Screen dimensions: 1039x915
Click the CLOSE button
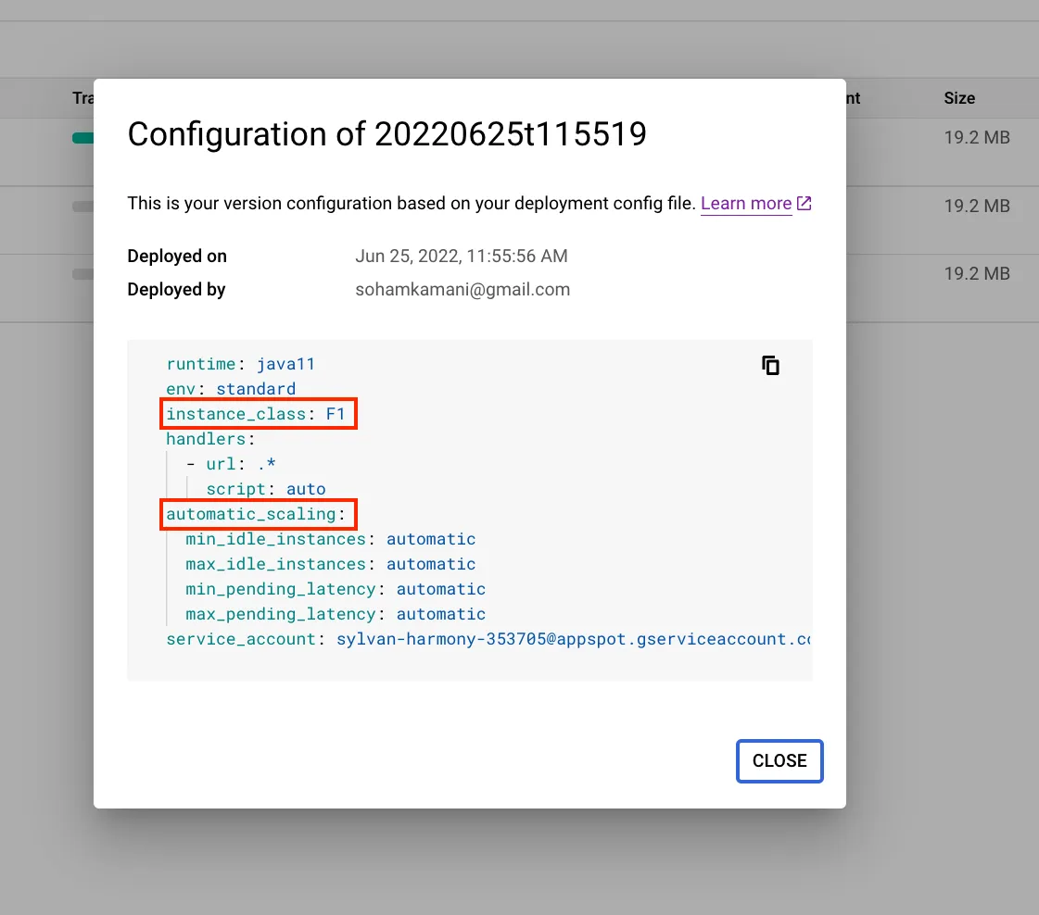pos(779,760)
